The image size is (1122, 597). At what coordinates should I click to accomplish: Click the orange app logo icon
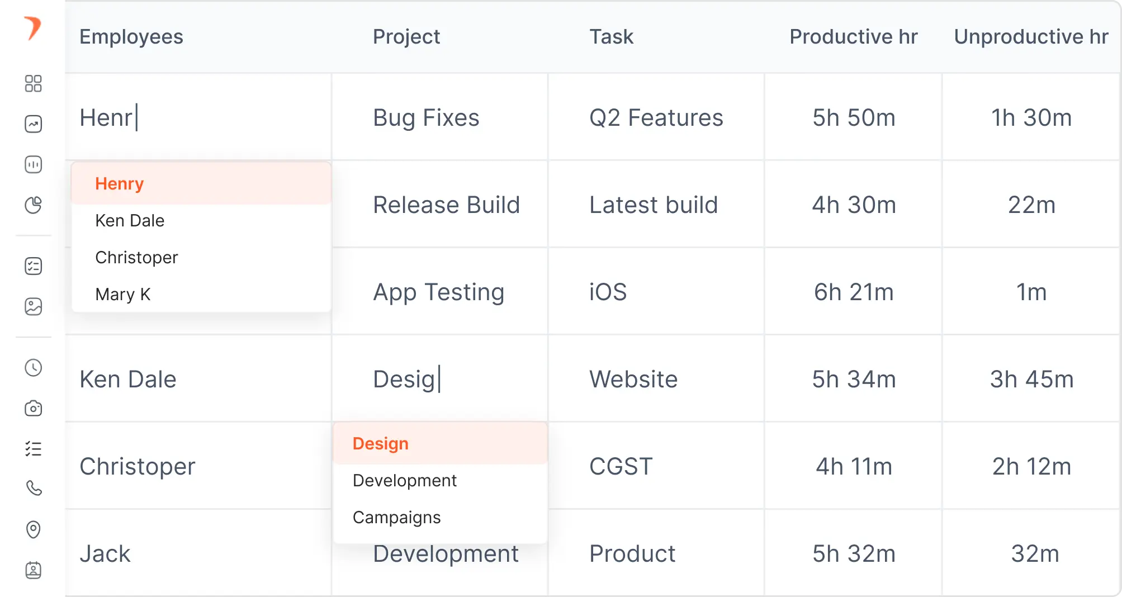[33, 28]
